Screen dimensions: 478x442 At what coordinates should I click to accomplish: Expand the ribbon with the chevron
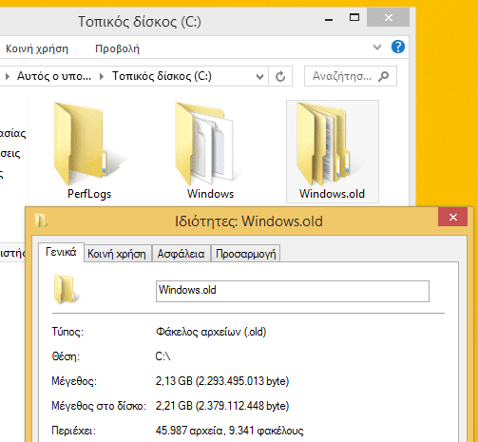pyautogui.click(x=377, y=48)
